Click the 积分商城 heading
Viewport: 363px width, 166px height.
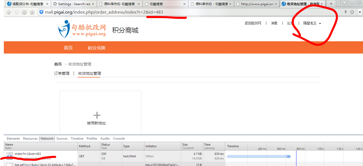point(125,30)
